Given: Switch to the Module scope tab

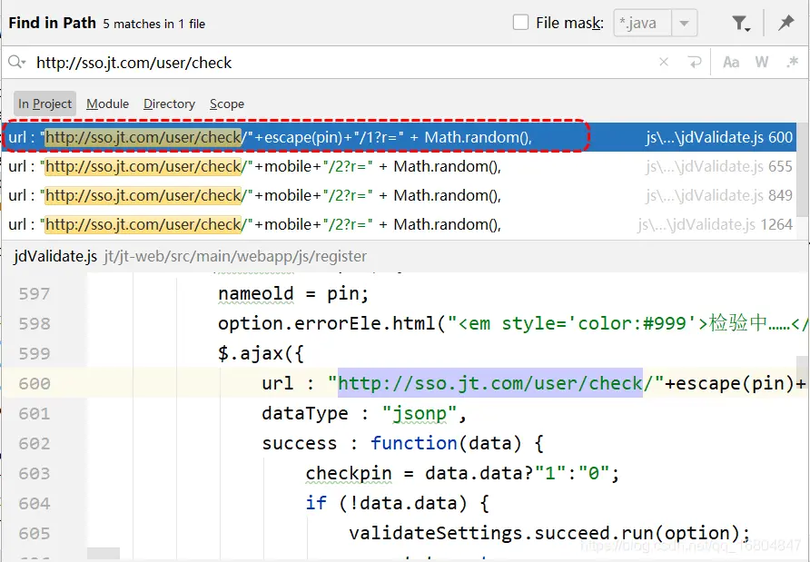Looking at the screenshot, I should (x=107, y=104).
